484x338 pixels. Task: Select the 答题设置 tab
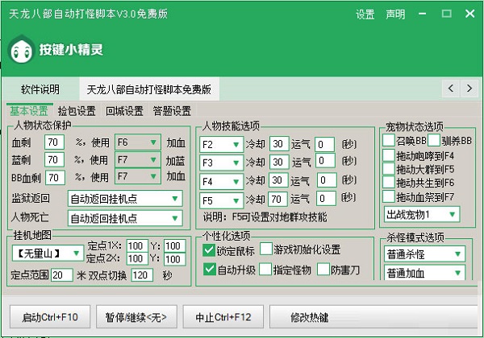[x=172, y=111]
